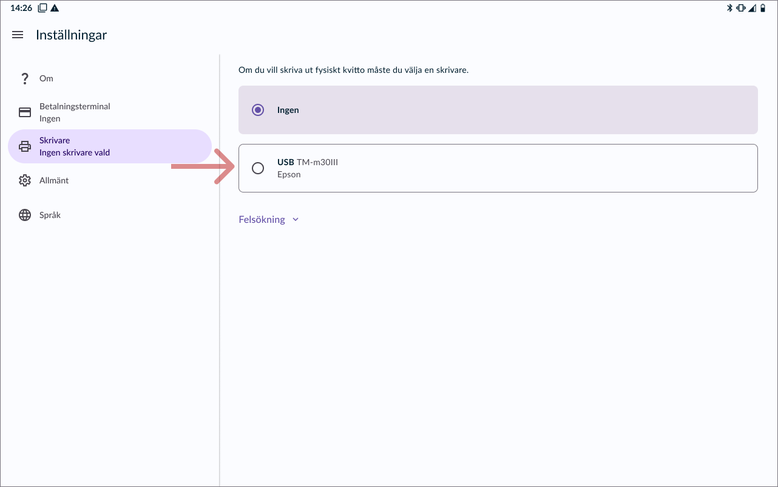Click the question mark Om icon

pos(25,78)
